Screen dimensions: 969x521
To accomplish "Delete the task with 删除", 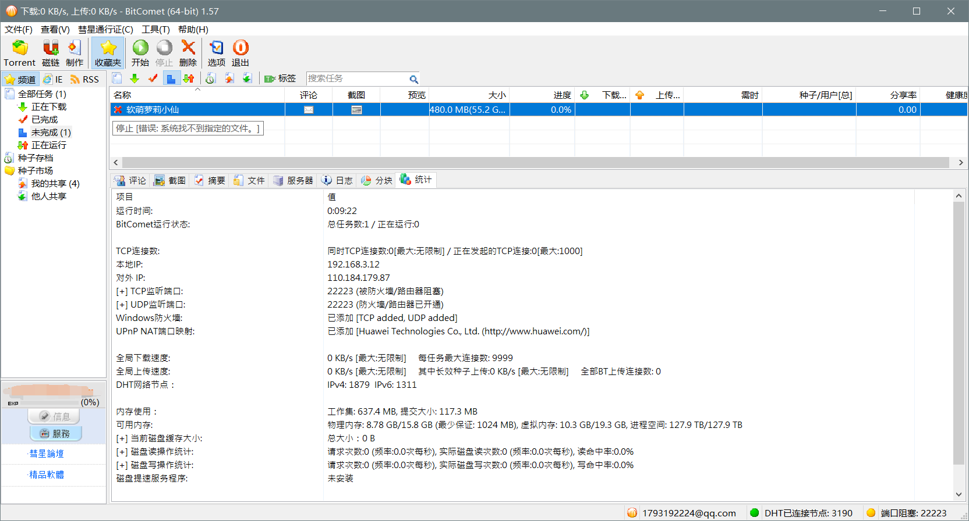I will tap(188, 53).
